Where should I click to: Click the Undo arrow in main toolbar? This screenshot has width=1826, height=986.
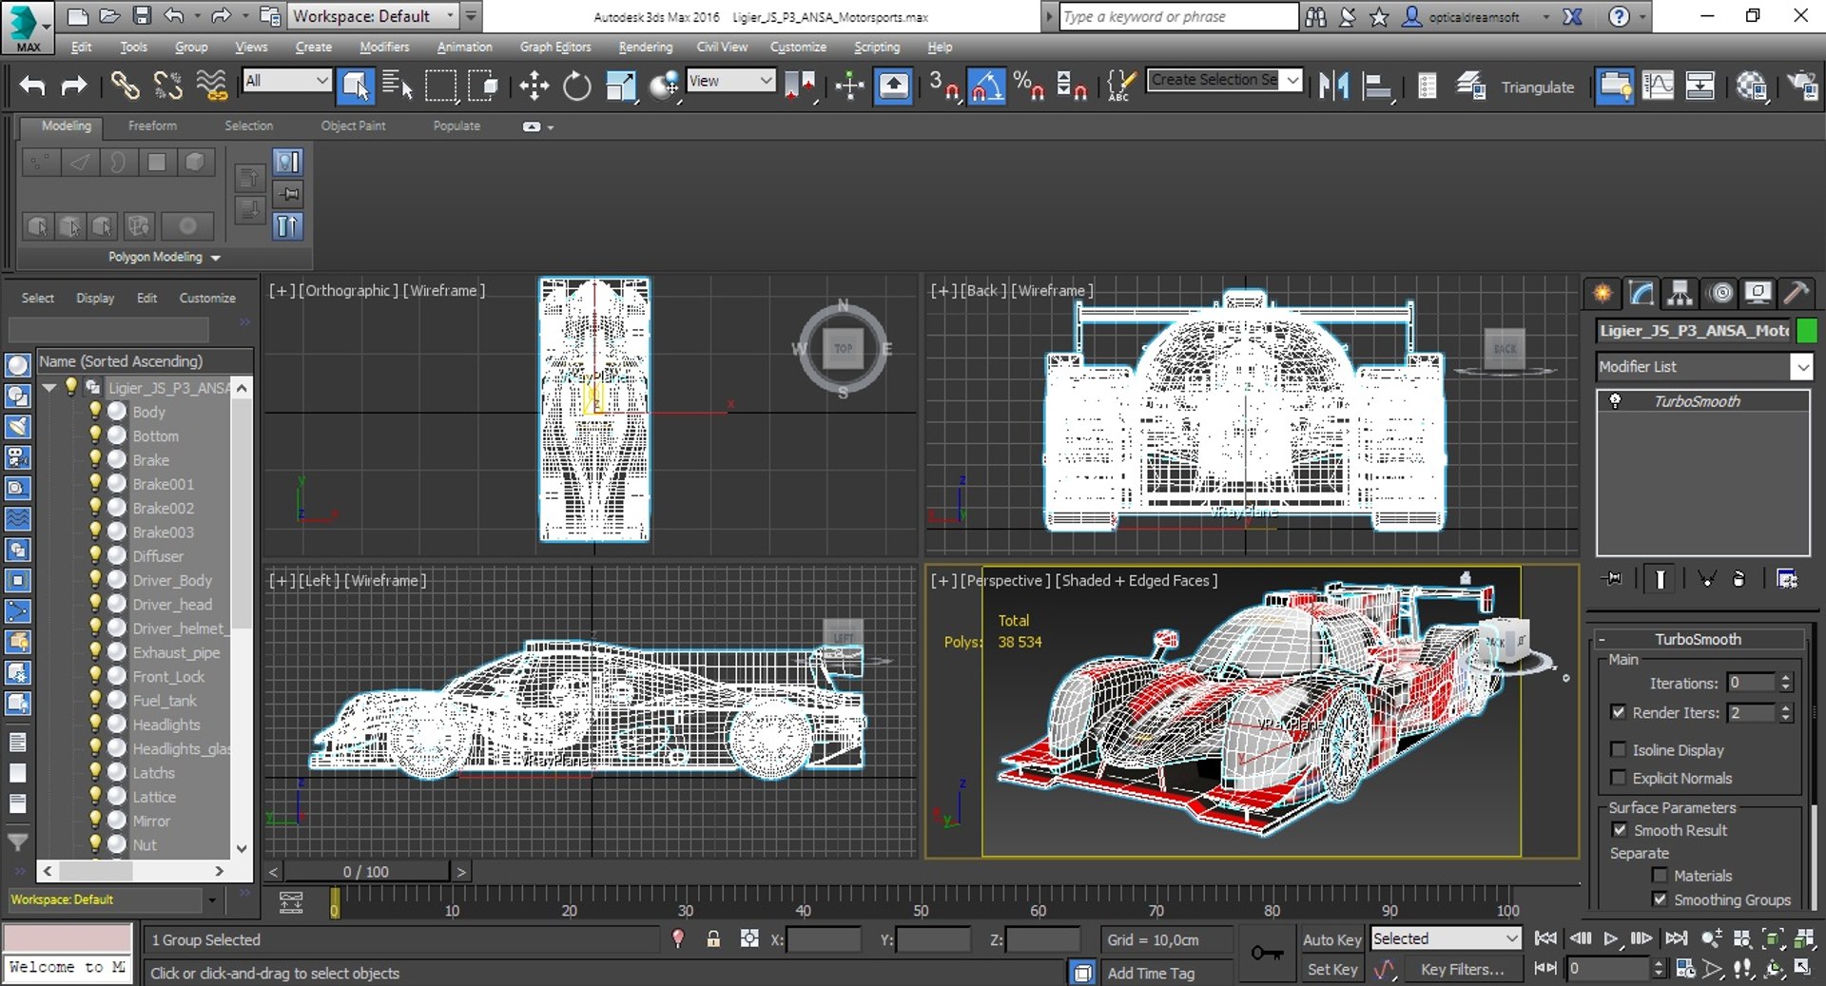[x=32, y=86]
